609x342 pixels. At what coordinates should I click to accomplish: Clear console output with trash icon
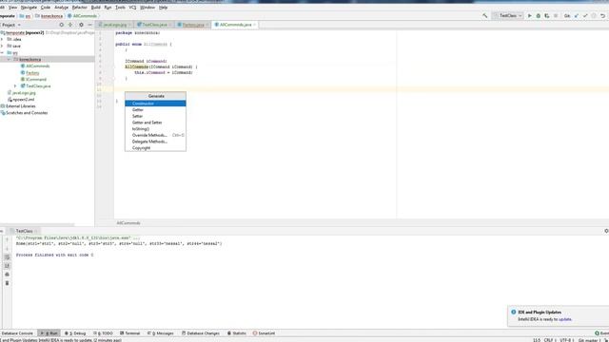(x=7, y=283)
